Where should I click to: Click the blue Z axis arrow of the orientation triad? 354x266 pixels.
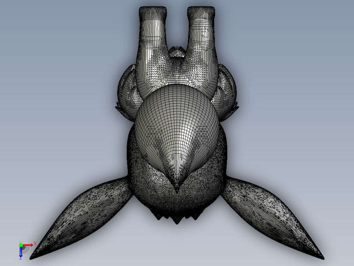(x=21, y=252)
